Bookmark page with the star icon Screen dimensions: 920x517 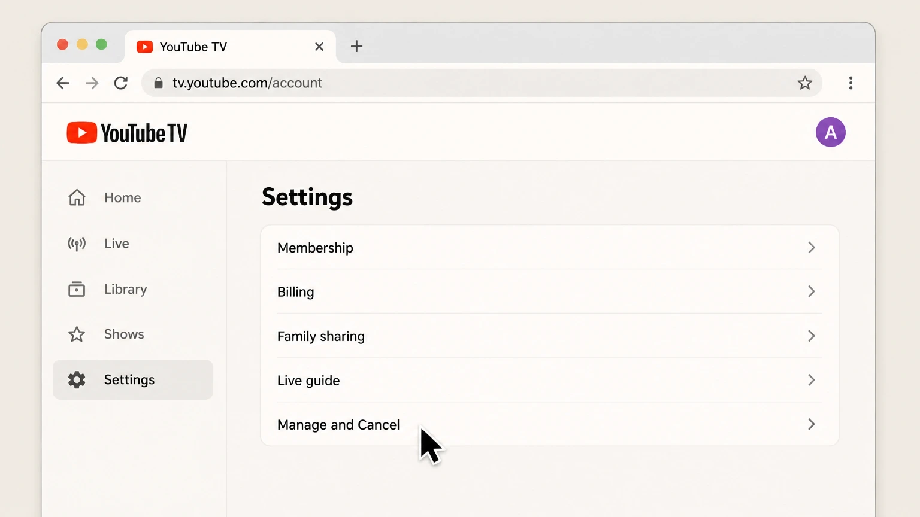pyautogui.click(x=804, y=83)
